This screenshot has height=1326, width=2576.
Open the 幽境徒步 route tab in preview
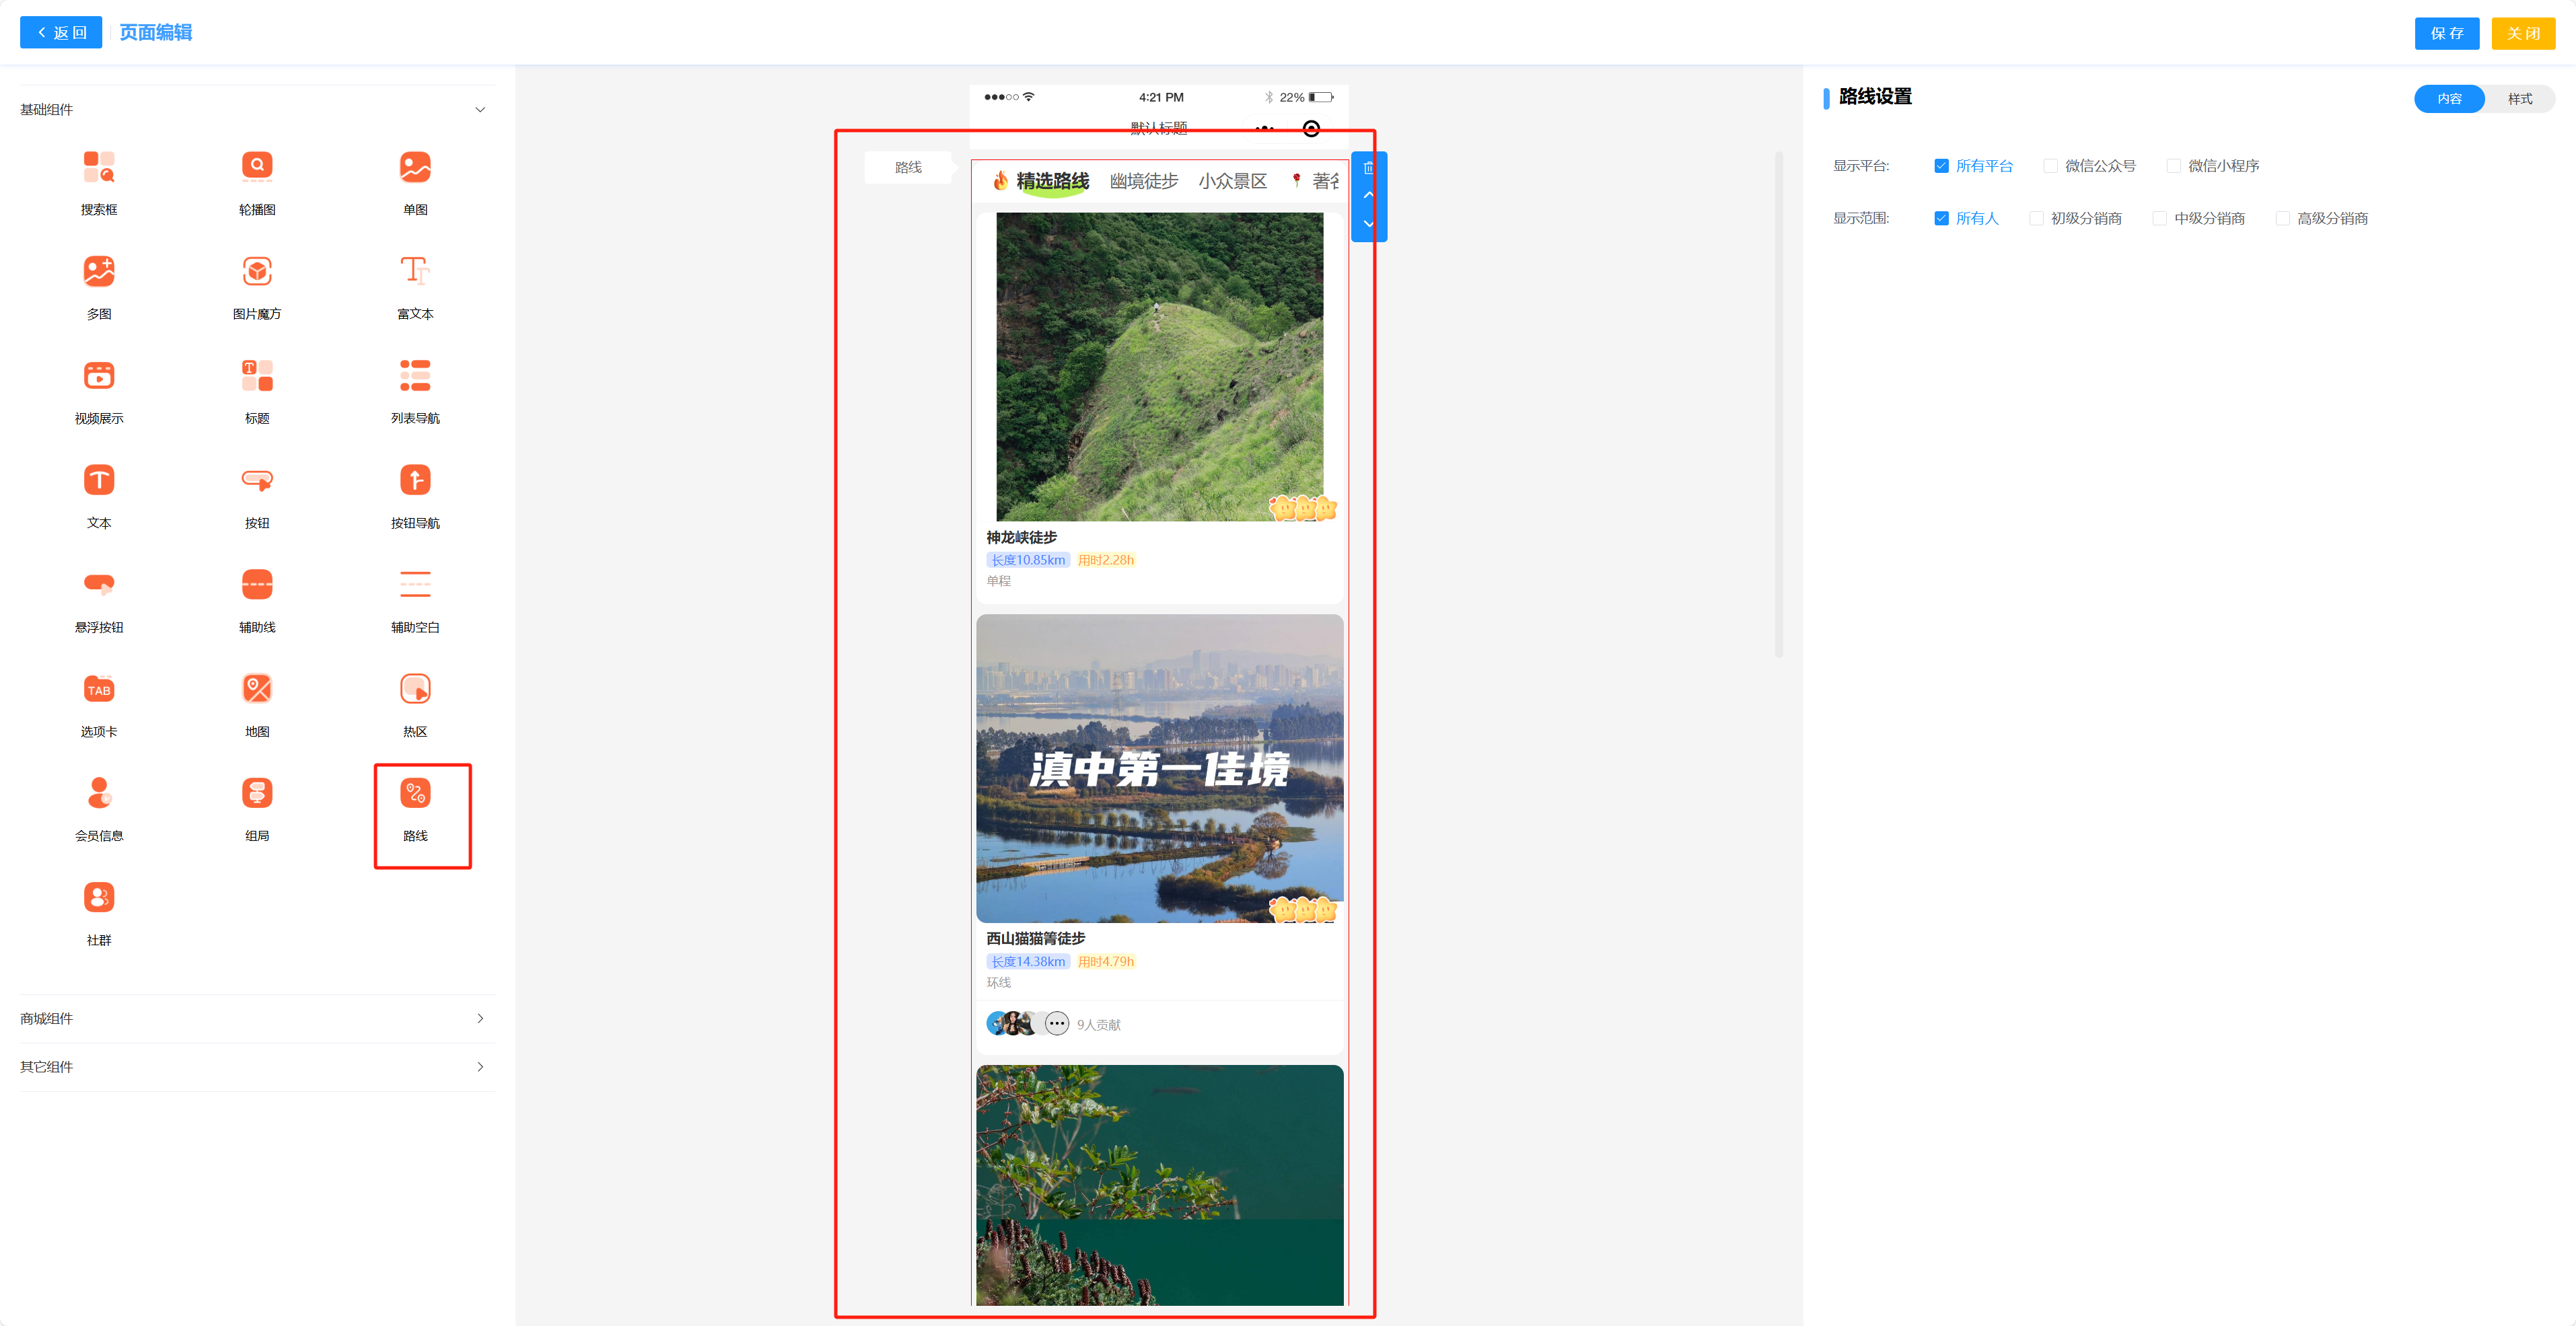tap(1144, 181)
